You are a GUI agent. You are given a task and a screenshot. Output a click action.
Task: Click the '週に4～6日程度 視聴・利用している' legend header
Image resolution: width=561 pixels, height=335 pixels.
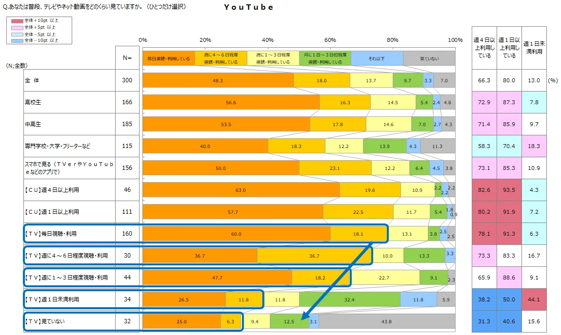tap(221, 58)
